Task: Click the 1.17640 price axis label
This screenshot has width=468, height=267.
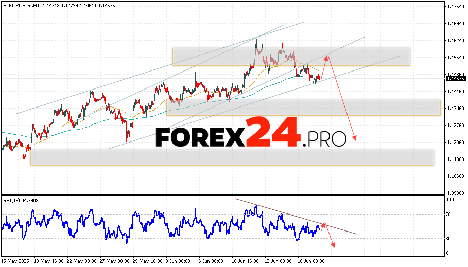Action: [x=456, y=7]
